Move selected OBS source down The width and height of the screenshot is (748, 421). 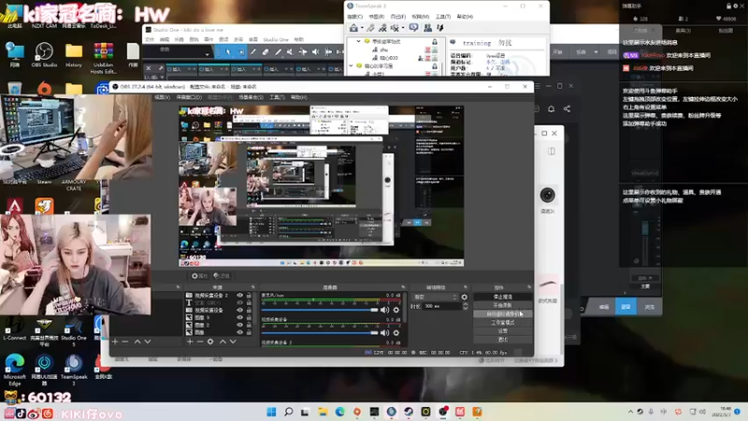tap(233, 341)
